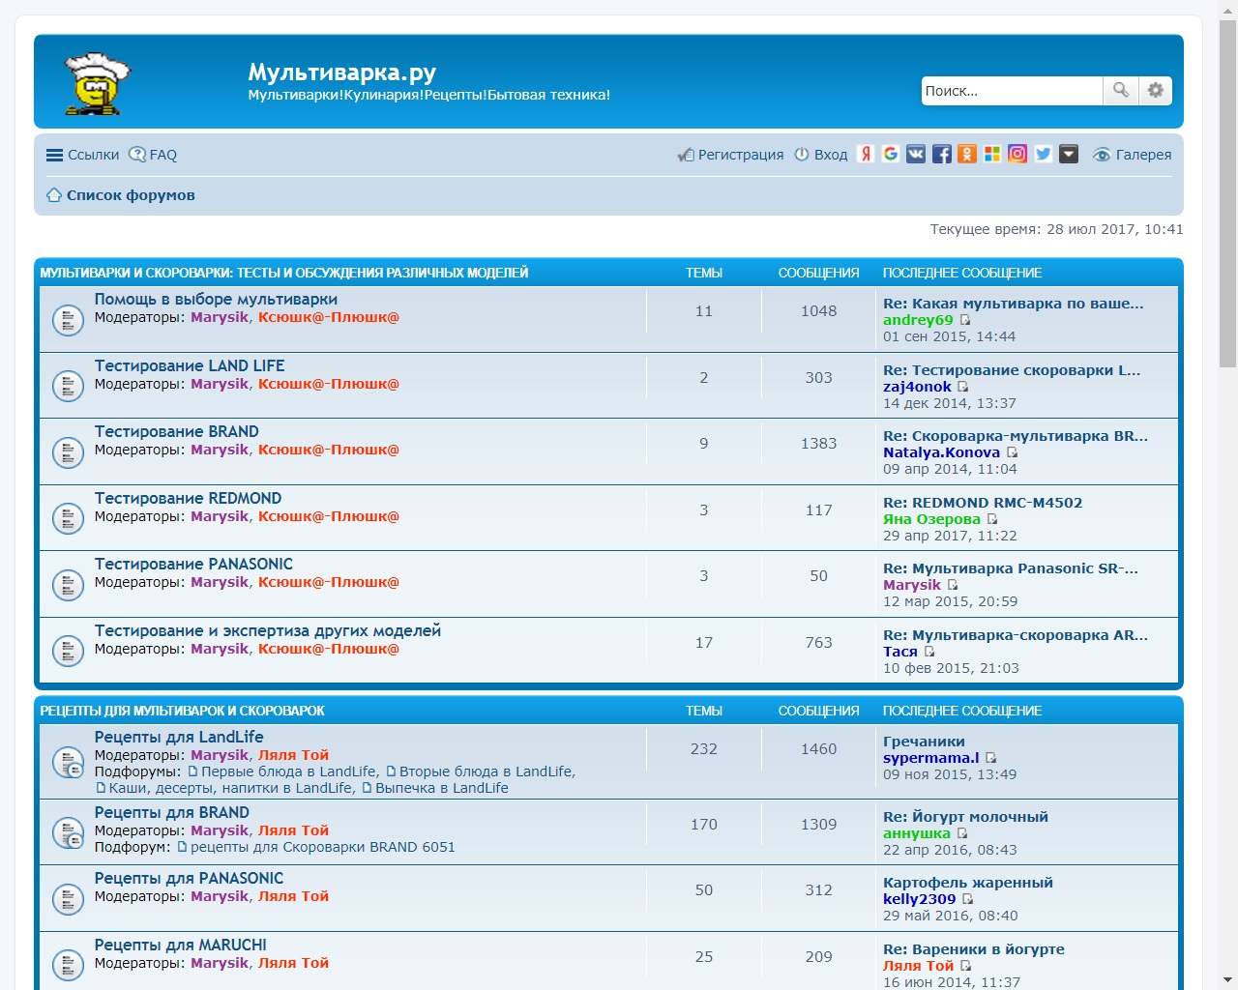
Task: Open forum Тестирование BRAND
Action: click(x=176, y=432)
